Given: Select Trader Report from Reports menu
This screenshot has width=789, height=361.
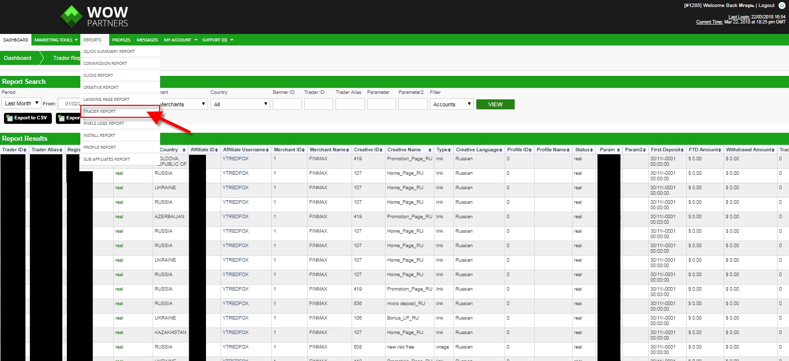Looking at the screenshot, I should coord(100,111).
